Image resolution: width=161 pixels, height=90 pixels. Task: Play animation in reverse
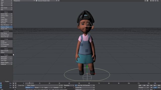click(151, 87)
